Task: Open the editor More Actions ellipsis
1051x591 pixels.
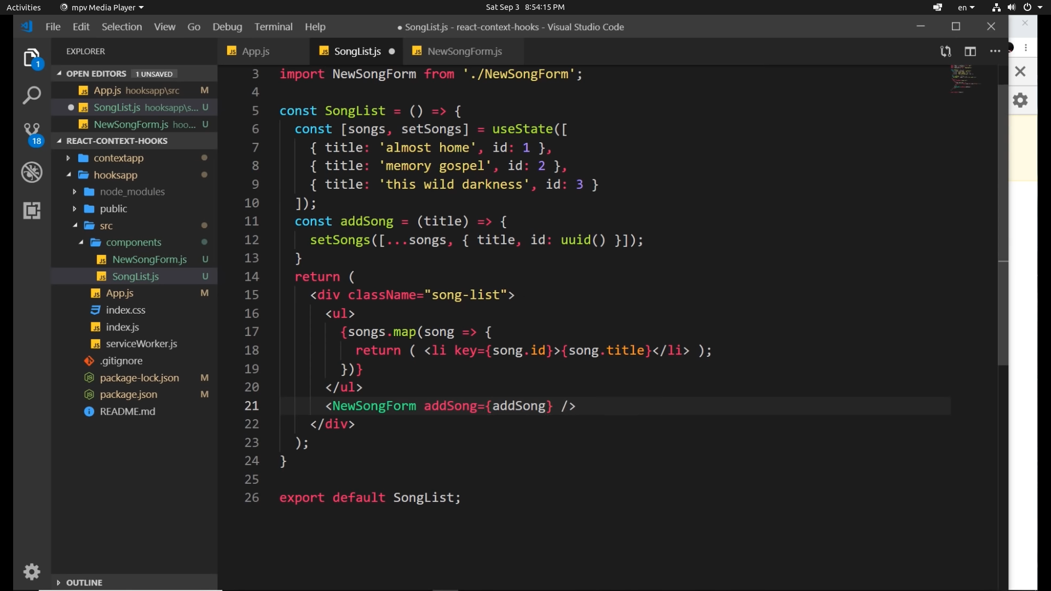Action: tap(995, 51)
